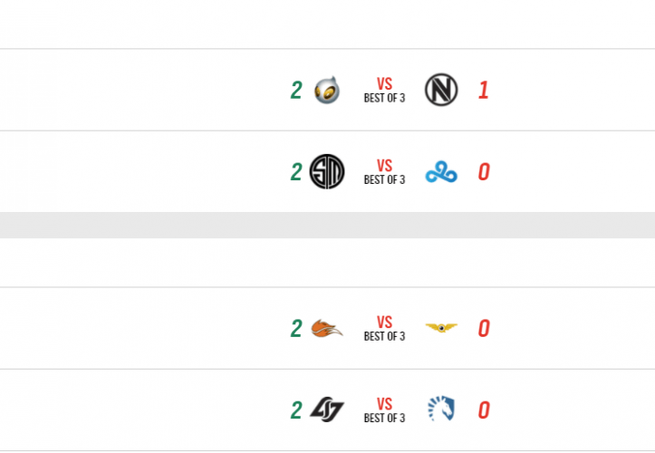The width and height of the screenshot is (655, 453).
Task: Open the CLG team logo
Action: (x=326, y=410)
